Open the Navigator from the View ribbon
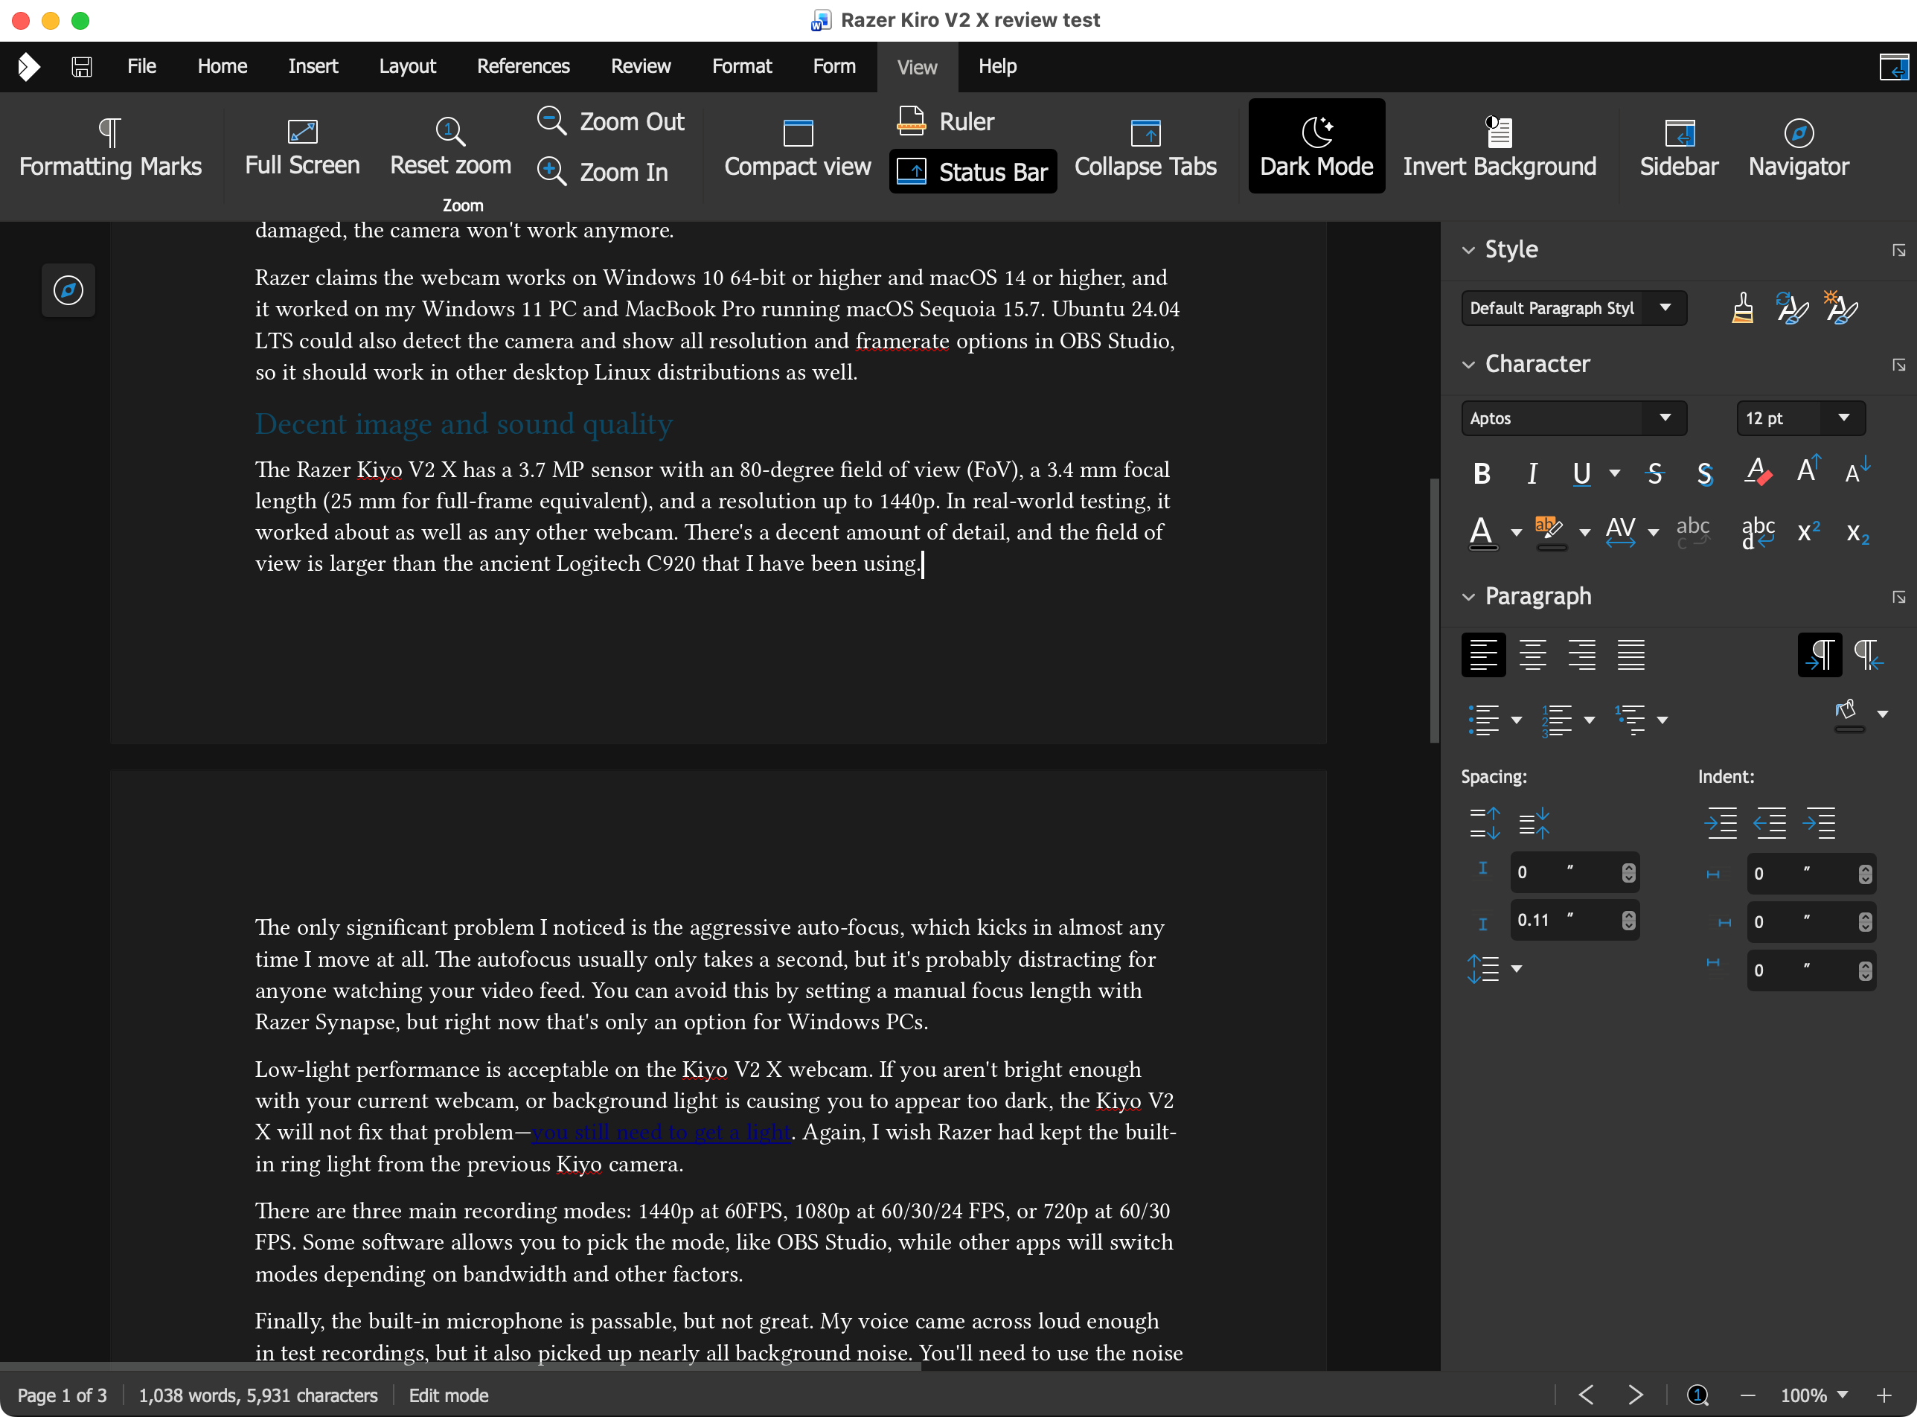The height and width of the screenshot is (1417, 1917). coord(1798,146)
